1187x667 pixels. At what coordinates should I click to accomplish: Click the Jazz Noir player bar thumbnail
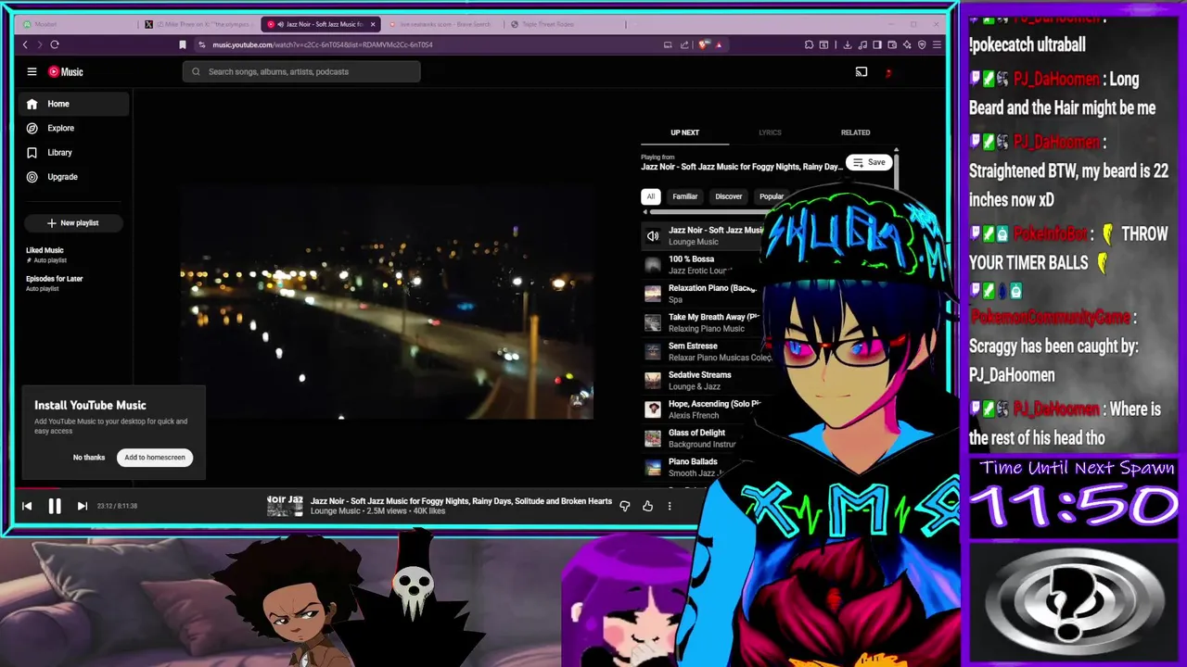(285, 506)
